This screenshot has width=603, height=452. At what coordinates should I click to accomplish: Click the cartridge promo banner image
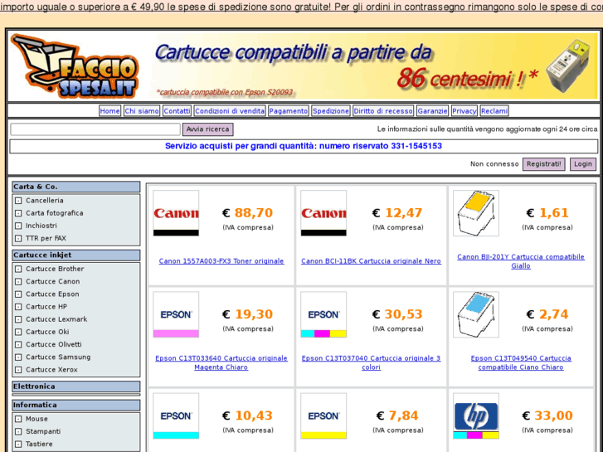click(x=375, y=66)
